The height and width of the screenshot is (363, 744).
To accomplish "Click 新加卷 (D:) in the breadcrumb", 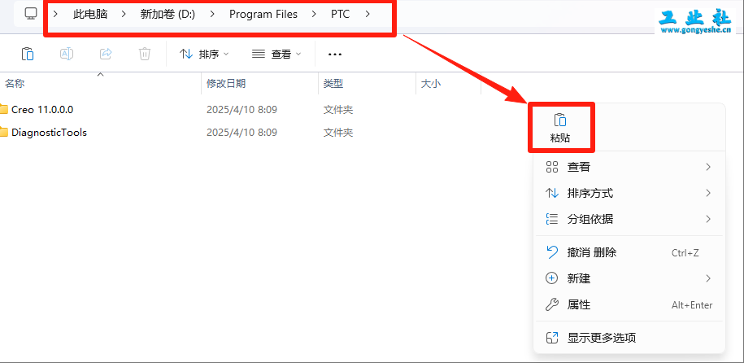I will click(x=168, y=15).
